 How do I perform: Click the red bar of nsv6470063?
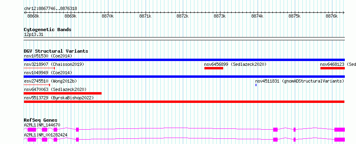[63, 93]
